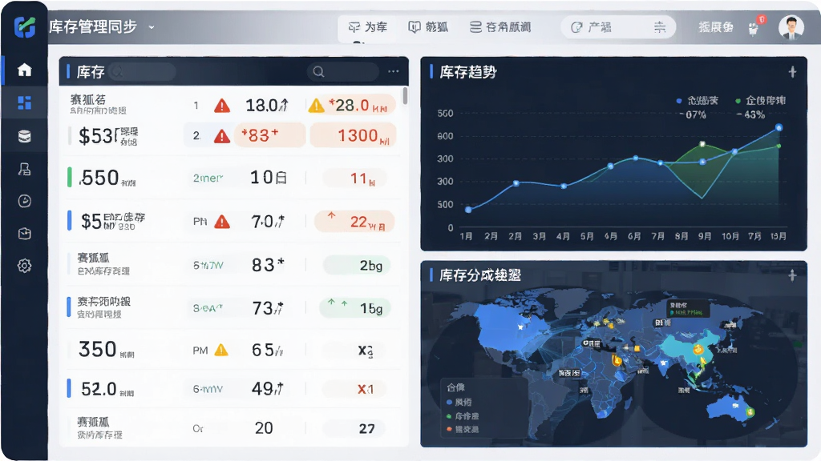Expand the inventory map panel with plus icon
This screenshot has height=461, width=821.
(x=793, y=275)
